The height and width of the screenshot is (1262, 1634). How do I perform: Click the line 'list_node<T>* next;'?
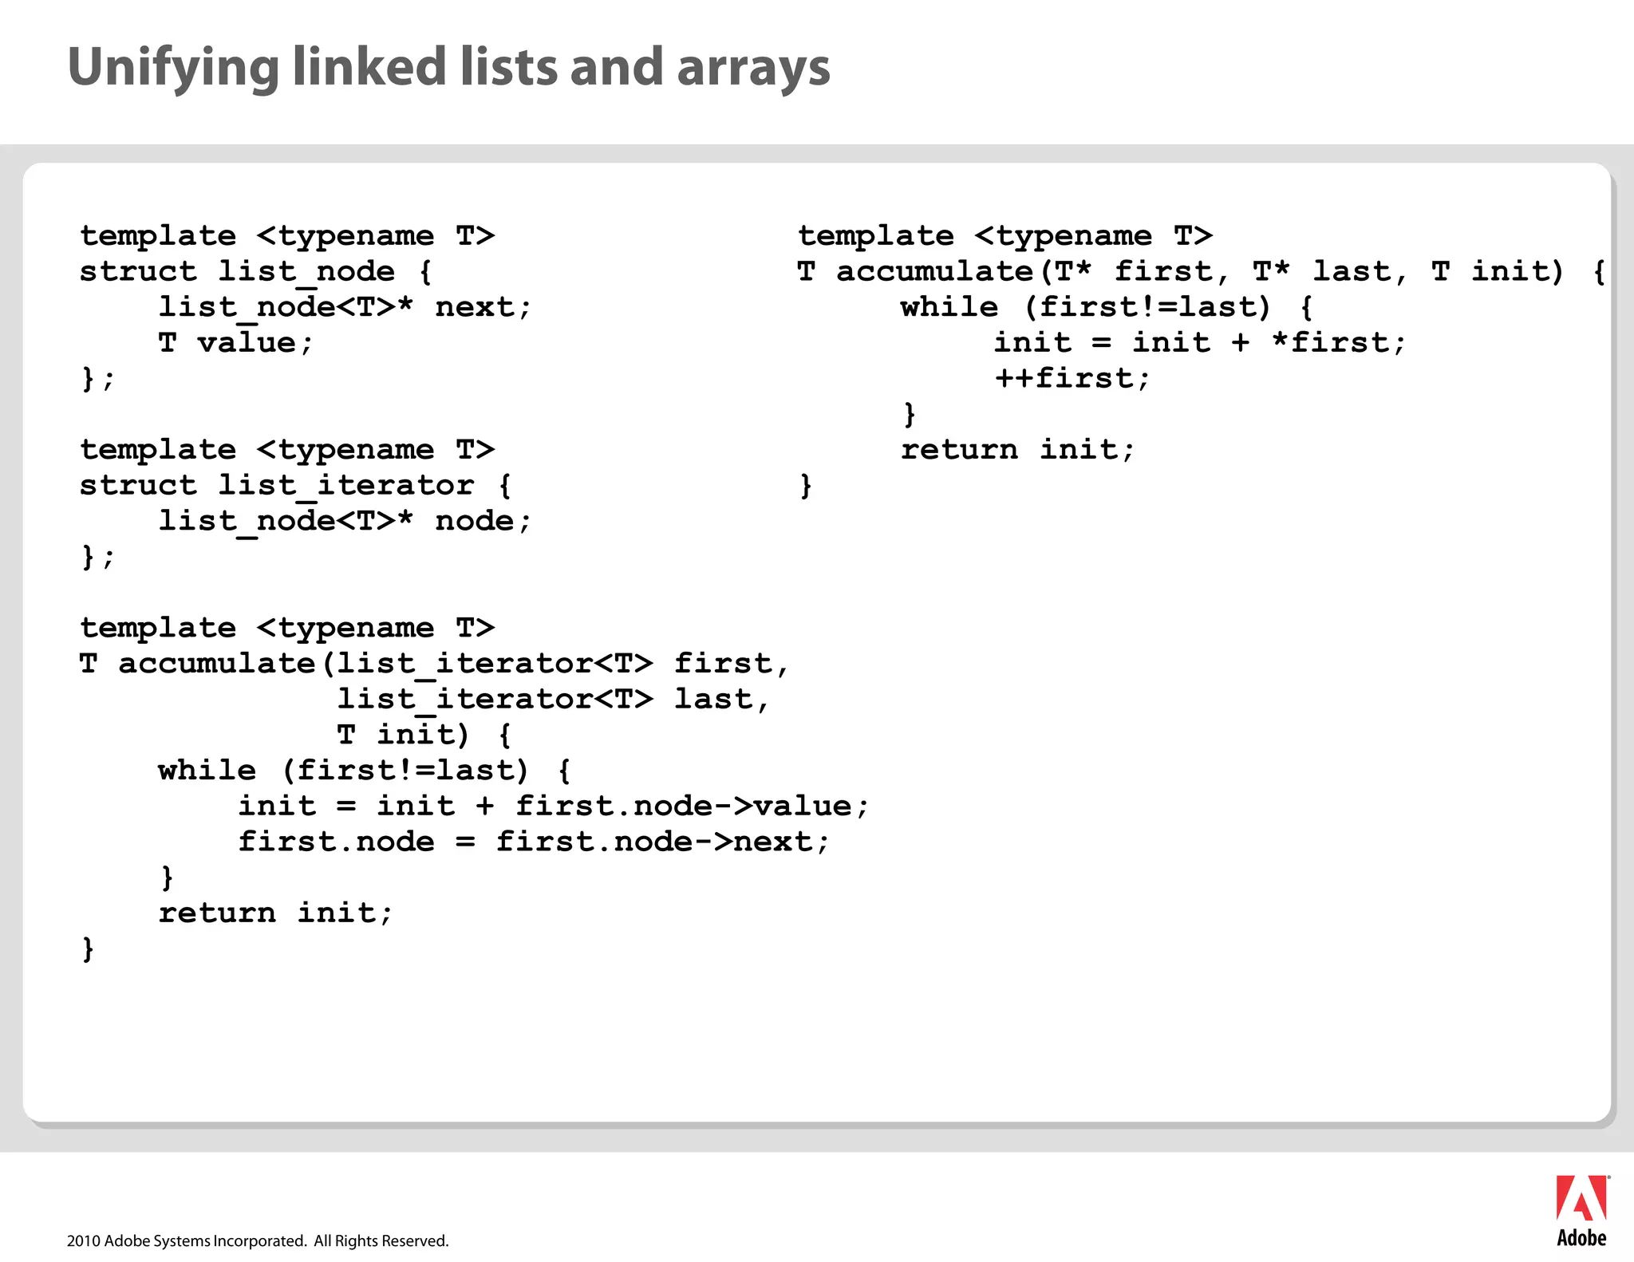point(345,308)
